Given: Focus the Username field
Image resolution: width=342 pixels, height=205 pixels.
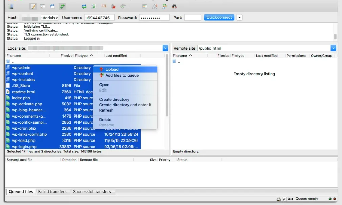Looking at the screenshot, I should pyautogui.click(x=99, y=18).
